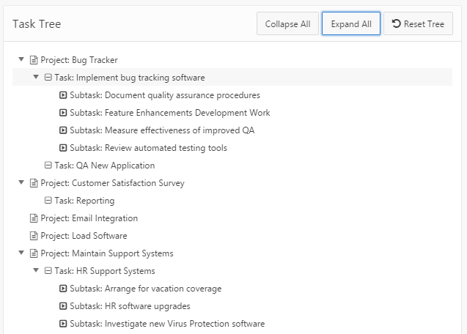Click the Review automated testing tools subtask icon
The image size is (467, 334).
63,148
